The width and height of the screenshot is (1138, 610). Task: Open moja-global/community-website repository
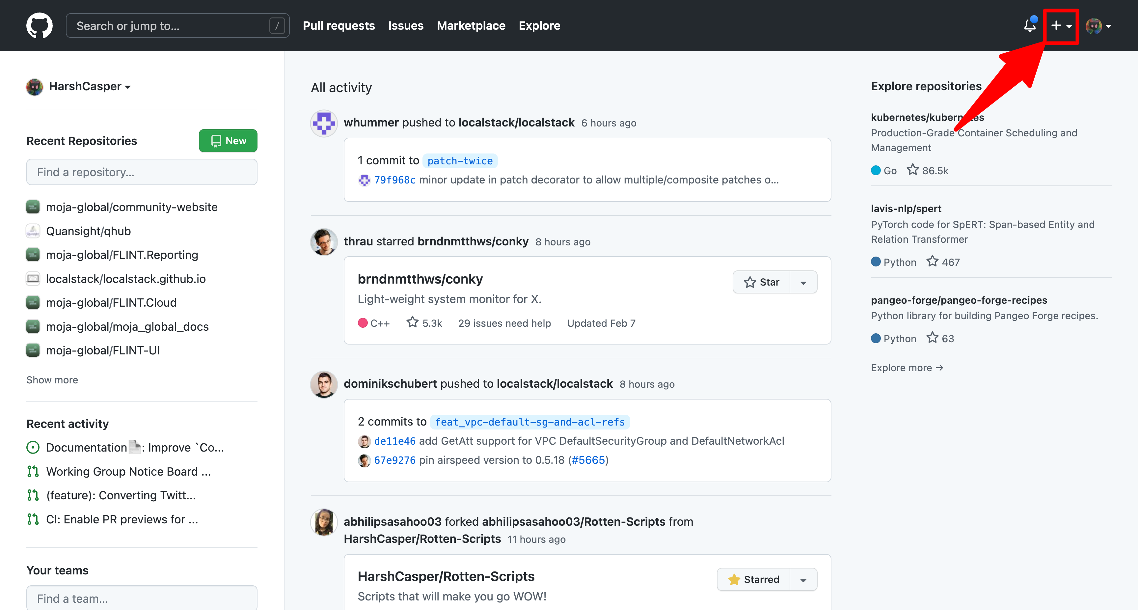coord(132,207)
